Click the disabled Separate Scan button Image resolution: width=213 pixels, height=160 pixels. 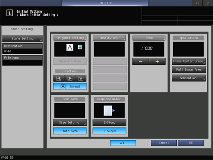point(70,61)
